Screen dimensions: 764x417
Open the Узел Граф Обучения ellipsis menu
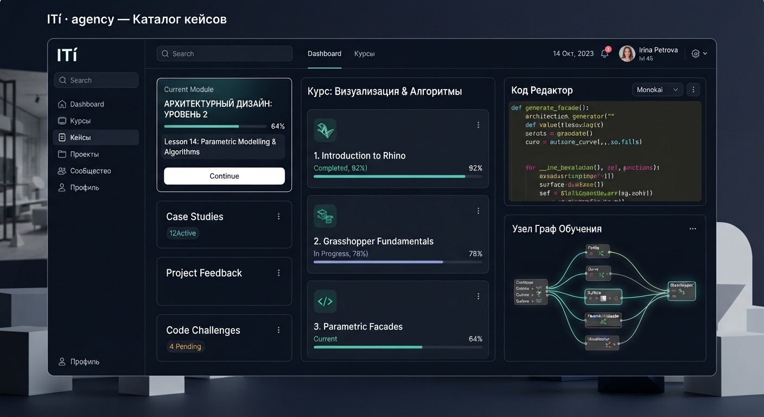[x=693, y=229]
